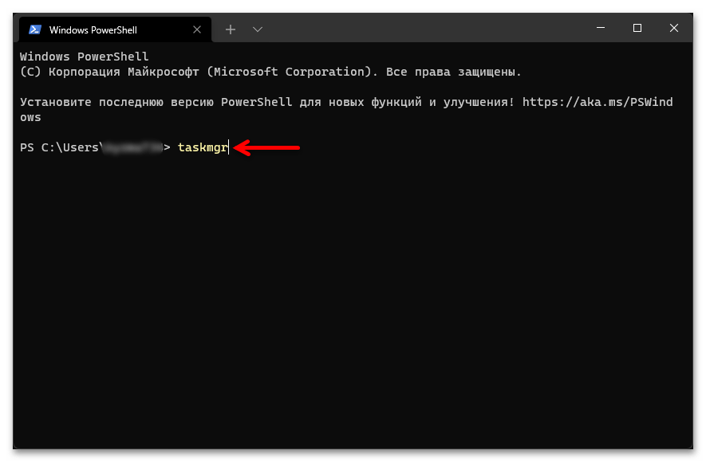Close the Windows PowerShell tab

tap(196, 29)
